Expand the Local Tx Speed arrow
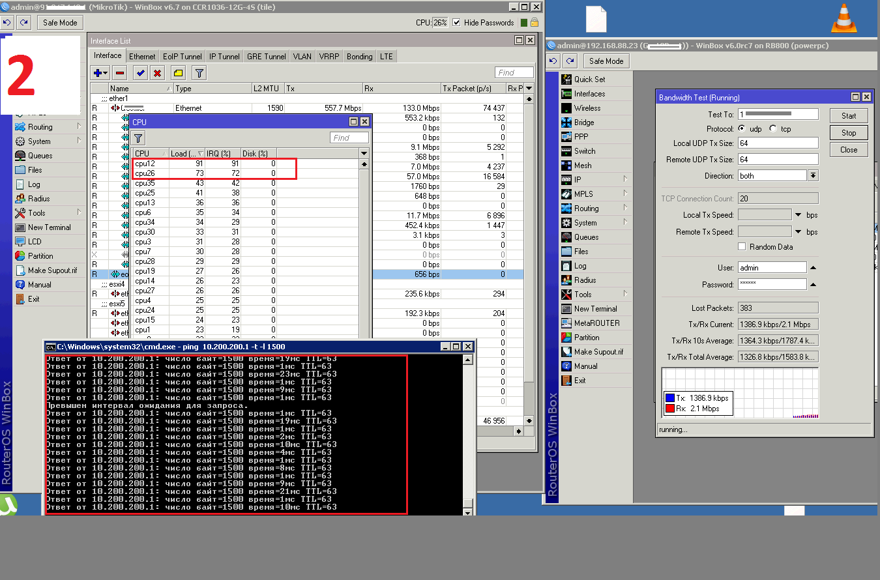The height and width of the screenshot is (580, 880). (x=798, y=215)
